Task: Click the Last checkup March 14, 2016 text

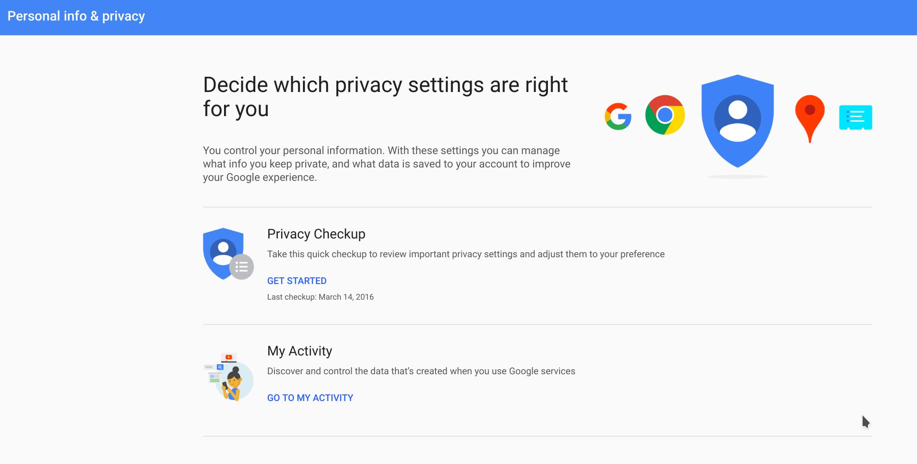Action: (320, 297)
